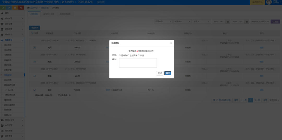Click the 确定 confirm button
282x140 pixels.
click(168, 73)
